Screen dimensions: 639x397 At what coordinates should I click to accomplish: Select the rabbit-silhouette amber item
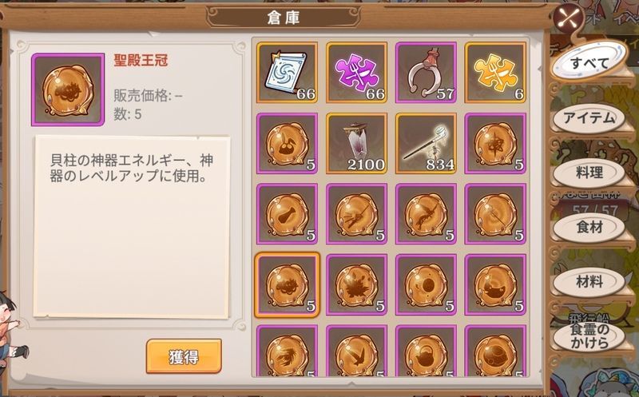288,144
